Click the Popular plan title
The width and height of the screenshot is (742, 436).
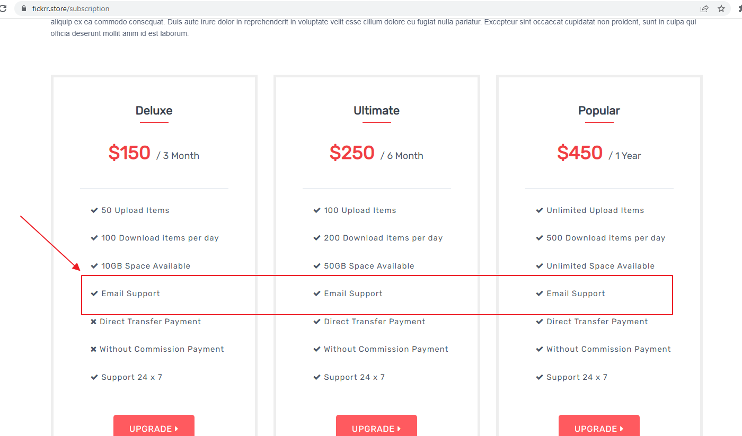[x=599, y=111]
